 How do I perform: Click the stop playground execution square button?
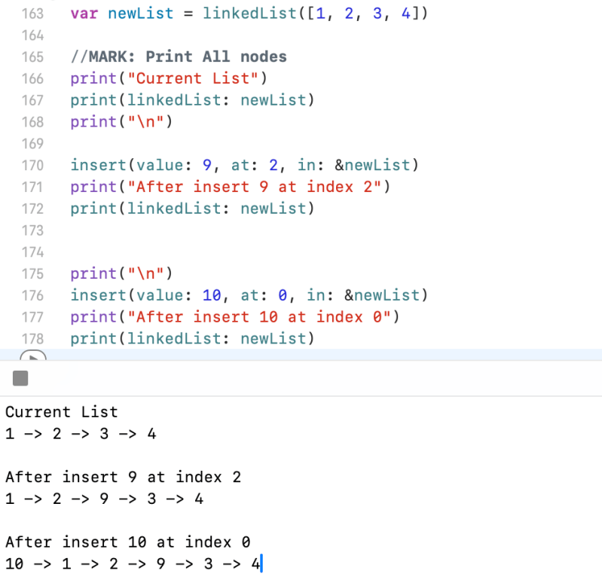pyautogui.click(x=20, y=378)
